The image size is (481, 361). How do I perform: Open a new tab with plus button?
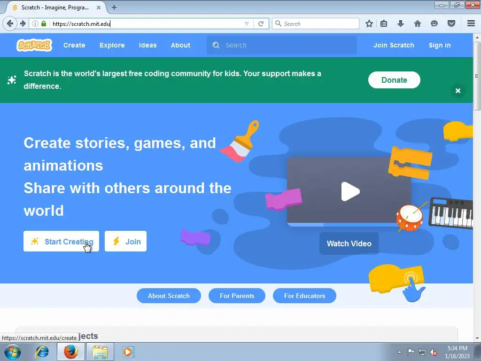pyautogui.click(x=114, y=8)
